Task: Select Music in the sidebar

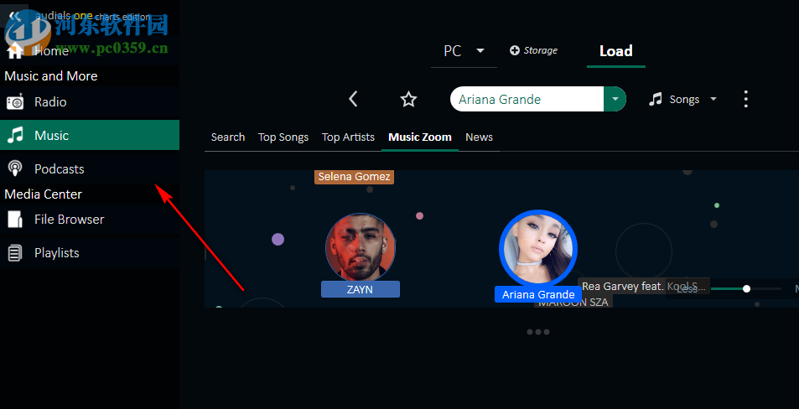Action: 89,135
